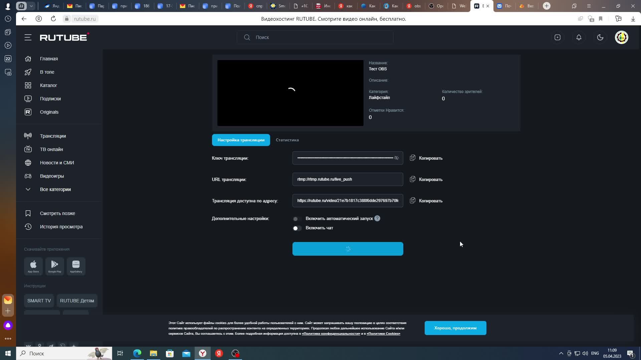Image resolution: width=641 pixels, height=360 pixels.
Task: Enable automatic stream start toggle
Action: click(x=296, y=219)
